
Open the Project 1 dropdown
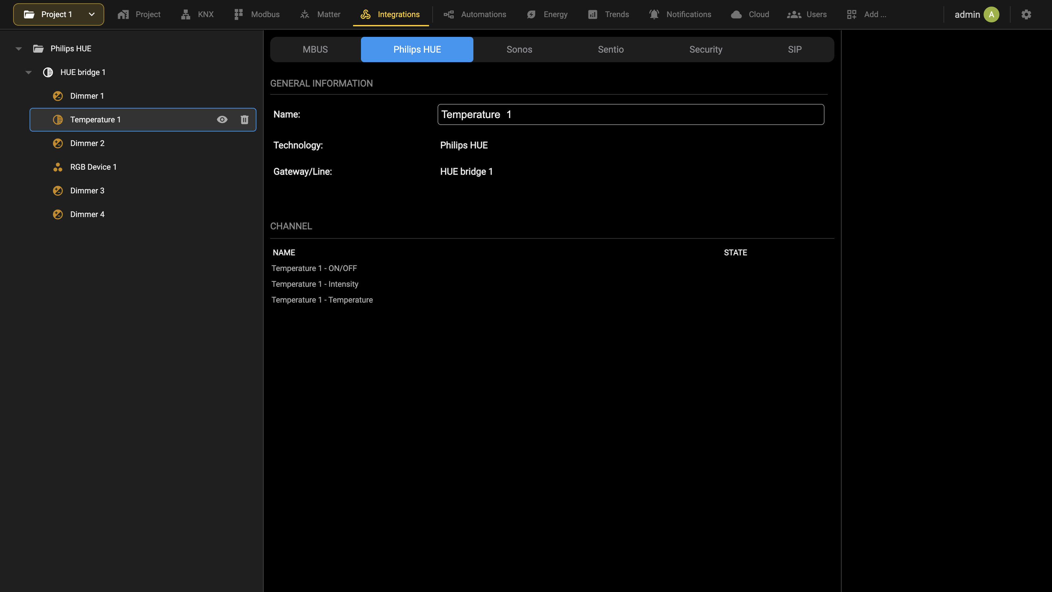coord(59,14)
